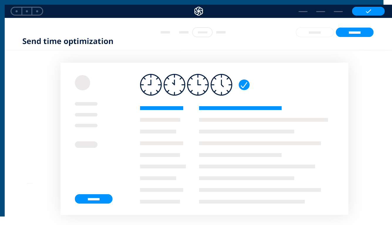Select the clock showing five o'clock
Viewport: 392px width, 225px height.
[x=221, y=85]
